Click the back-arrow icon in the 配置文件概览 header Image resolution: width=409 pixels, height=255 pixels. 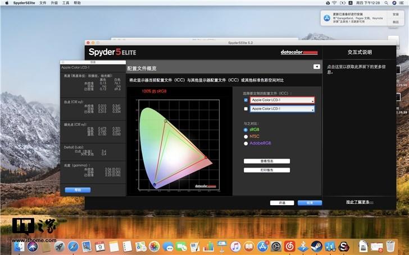[316, 67]
